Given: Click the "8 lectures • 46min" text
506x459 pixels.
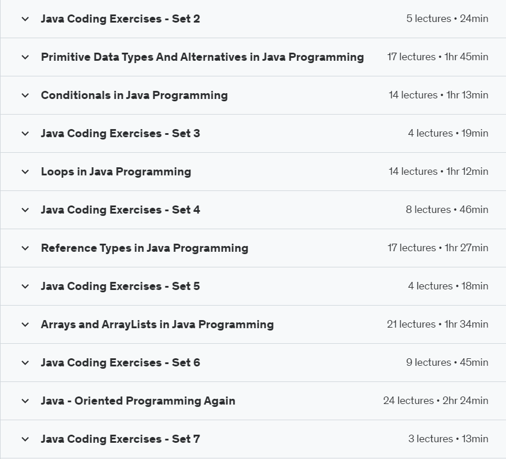Looking at the screenshot, I should [446, 210].
